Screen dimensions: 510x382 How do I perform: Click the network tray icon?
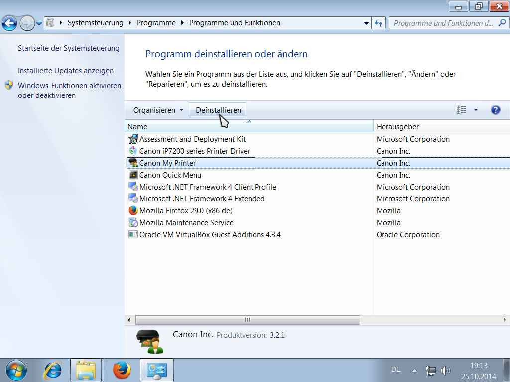click(x=431, y=370)
